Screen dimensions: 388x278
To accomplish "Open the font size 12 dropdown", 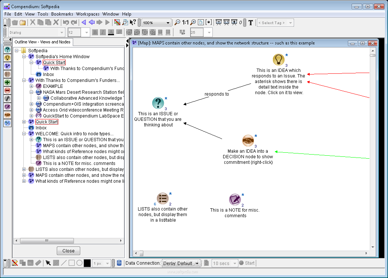I will [87, 32].
